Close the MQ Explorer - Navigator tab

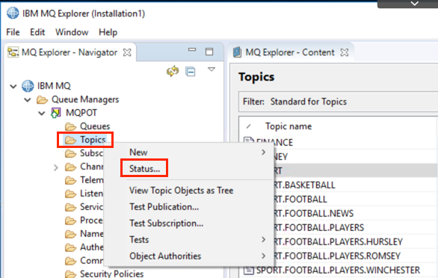click(127, 52)
